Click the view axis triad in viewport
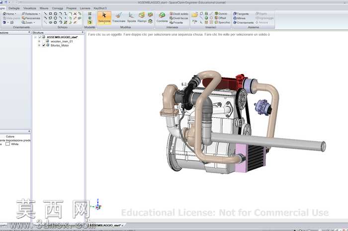Viewport: 348px width, 231px height. pyautogui.click(x=97, y=205)
